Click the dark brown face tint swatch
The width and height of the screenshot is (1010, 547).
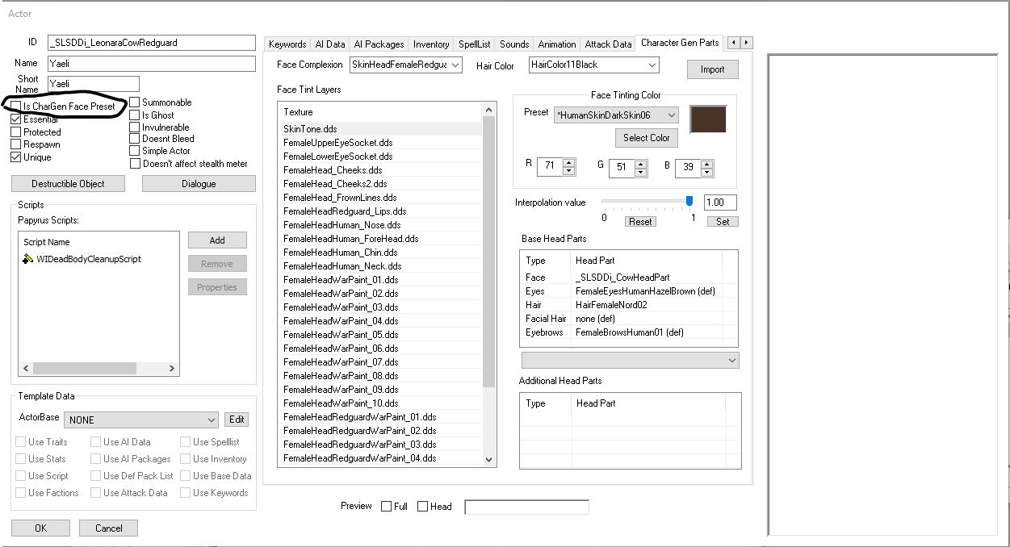pyautogui.click(x=707, y=119)
